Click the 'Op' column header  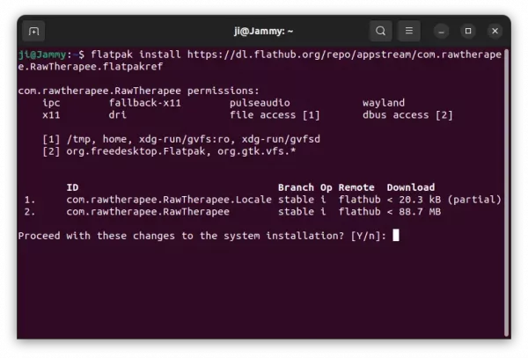coord(326,187)
